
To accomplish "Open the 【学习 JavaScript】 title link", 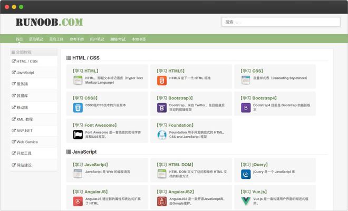I will click(x=90, y=165).
